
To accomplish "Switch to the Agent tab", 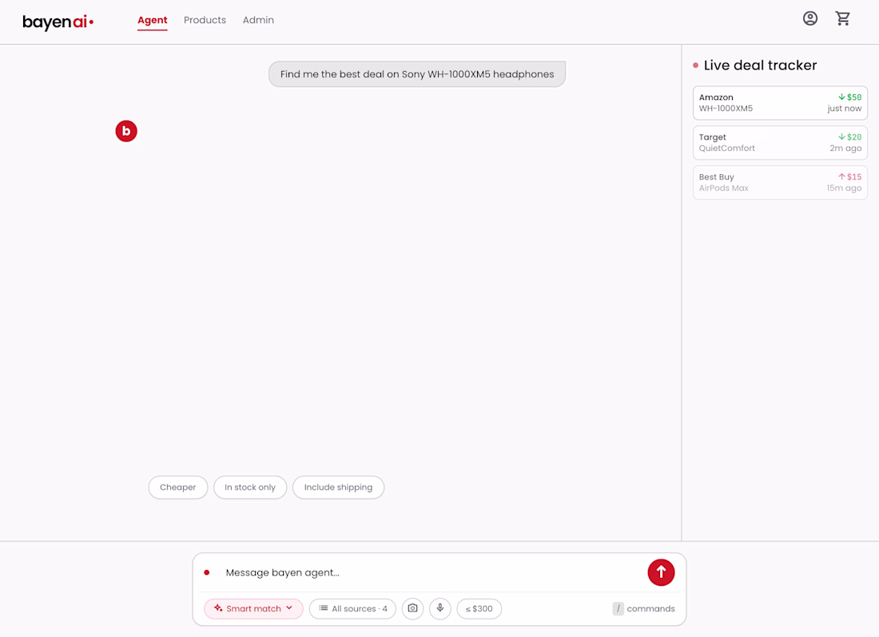I will pyautogui.click(x=153, y=20).
